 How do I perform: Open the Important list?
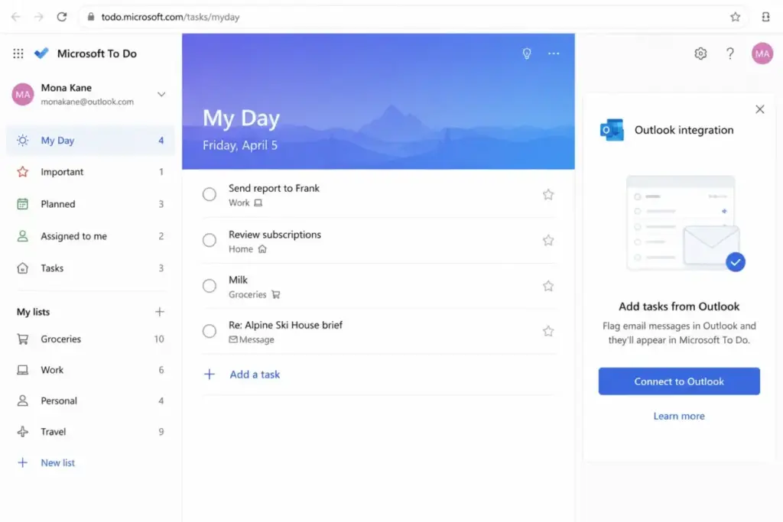point(90,172)
